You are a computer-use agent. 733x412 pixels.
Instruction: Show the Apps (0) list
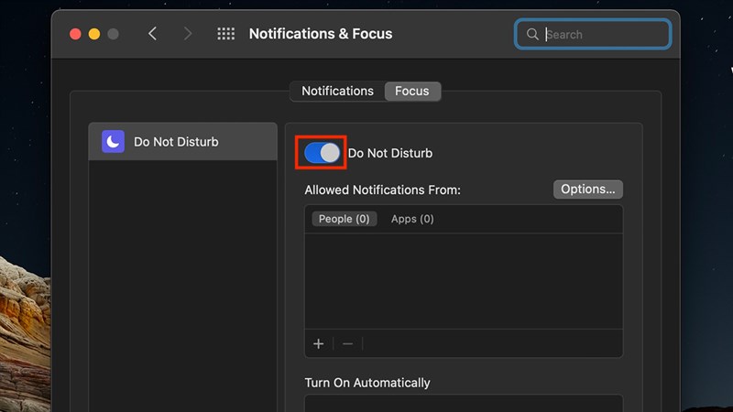click(412, 219)
